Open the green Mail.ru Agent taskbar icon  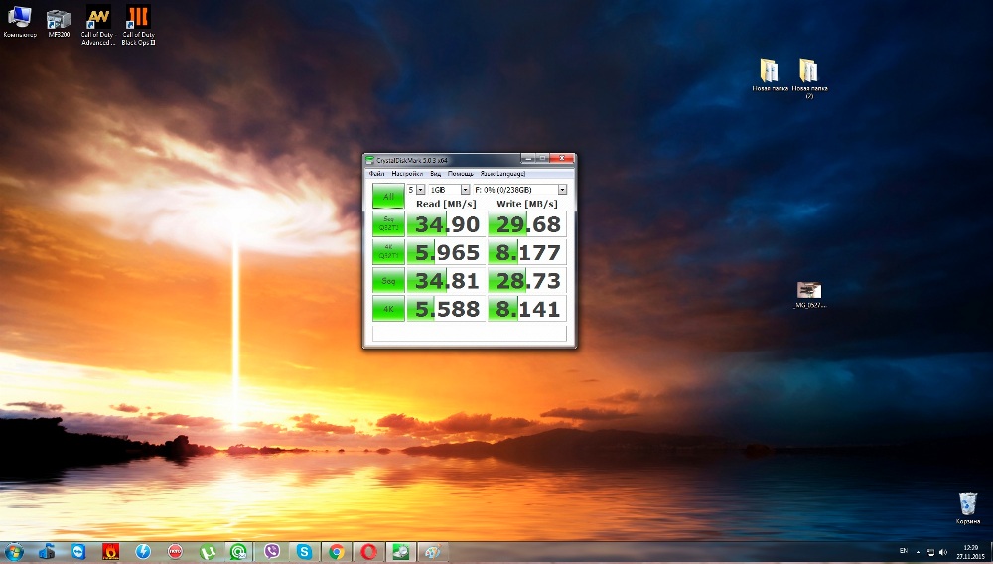(x=238, y=552)
